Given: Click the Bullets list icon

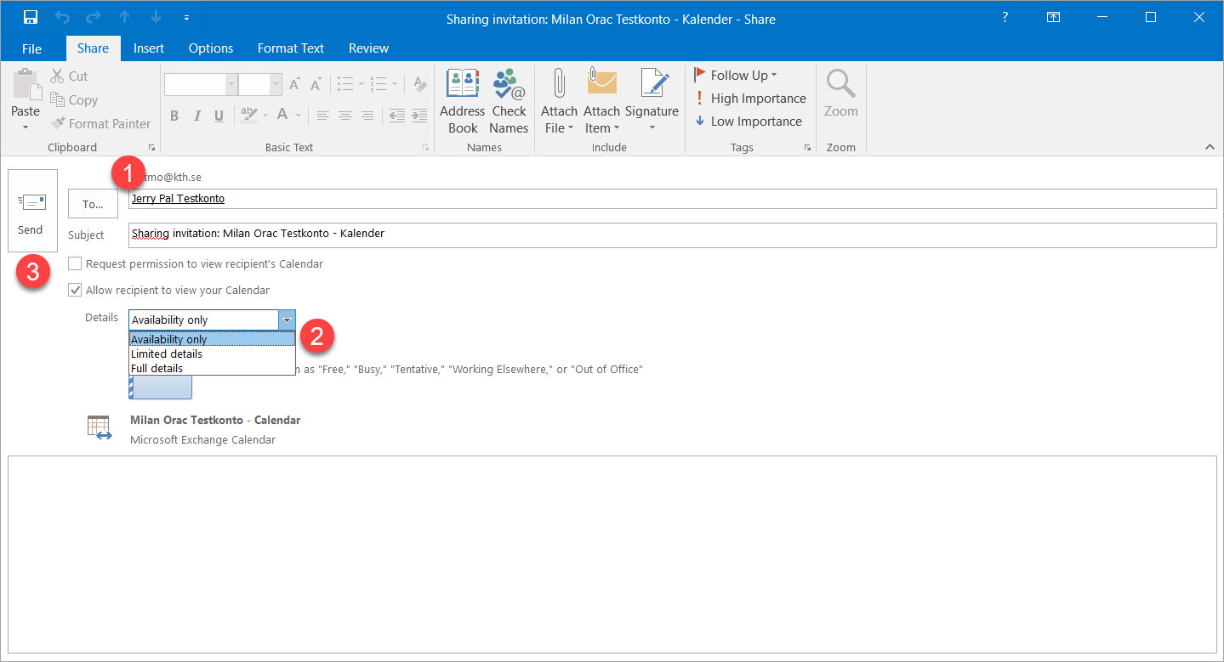Looking at the screenshot, I should 345,84.
